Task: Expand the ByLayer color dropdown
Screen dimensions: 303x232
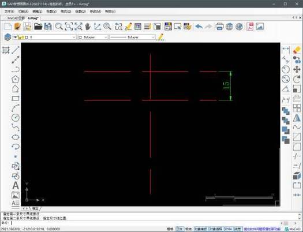Action: (93, 37)
